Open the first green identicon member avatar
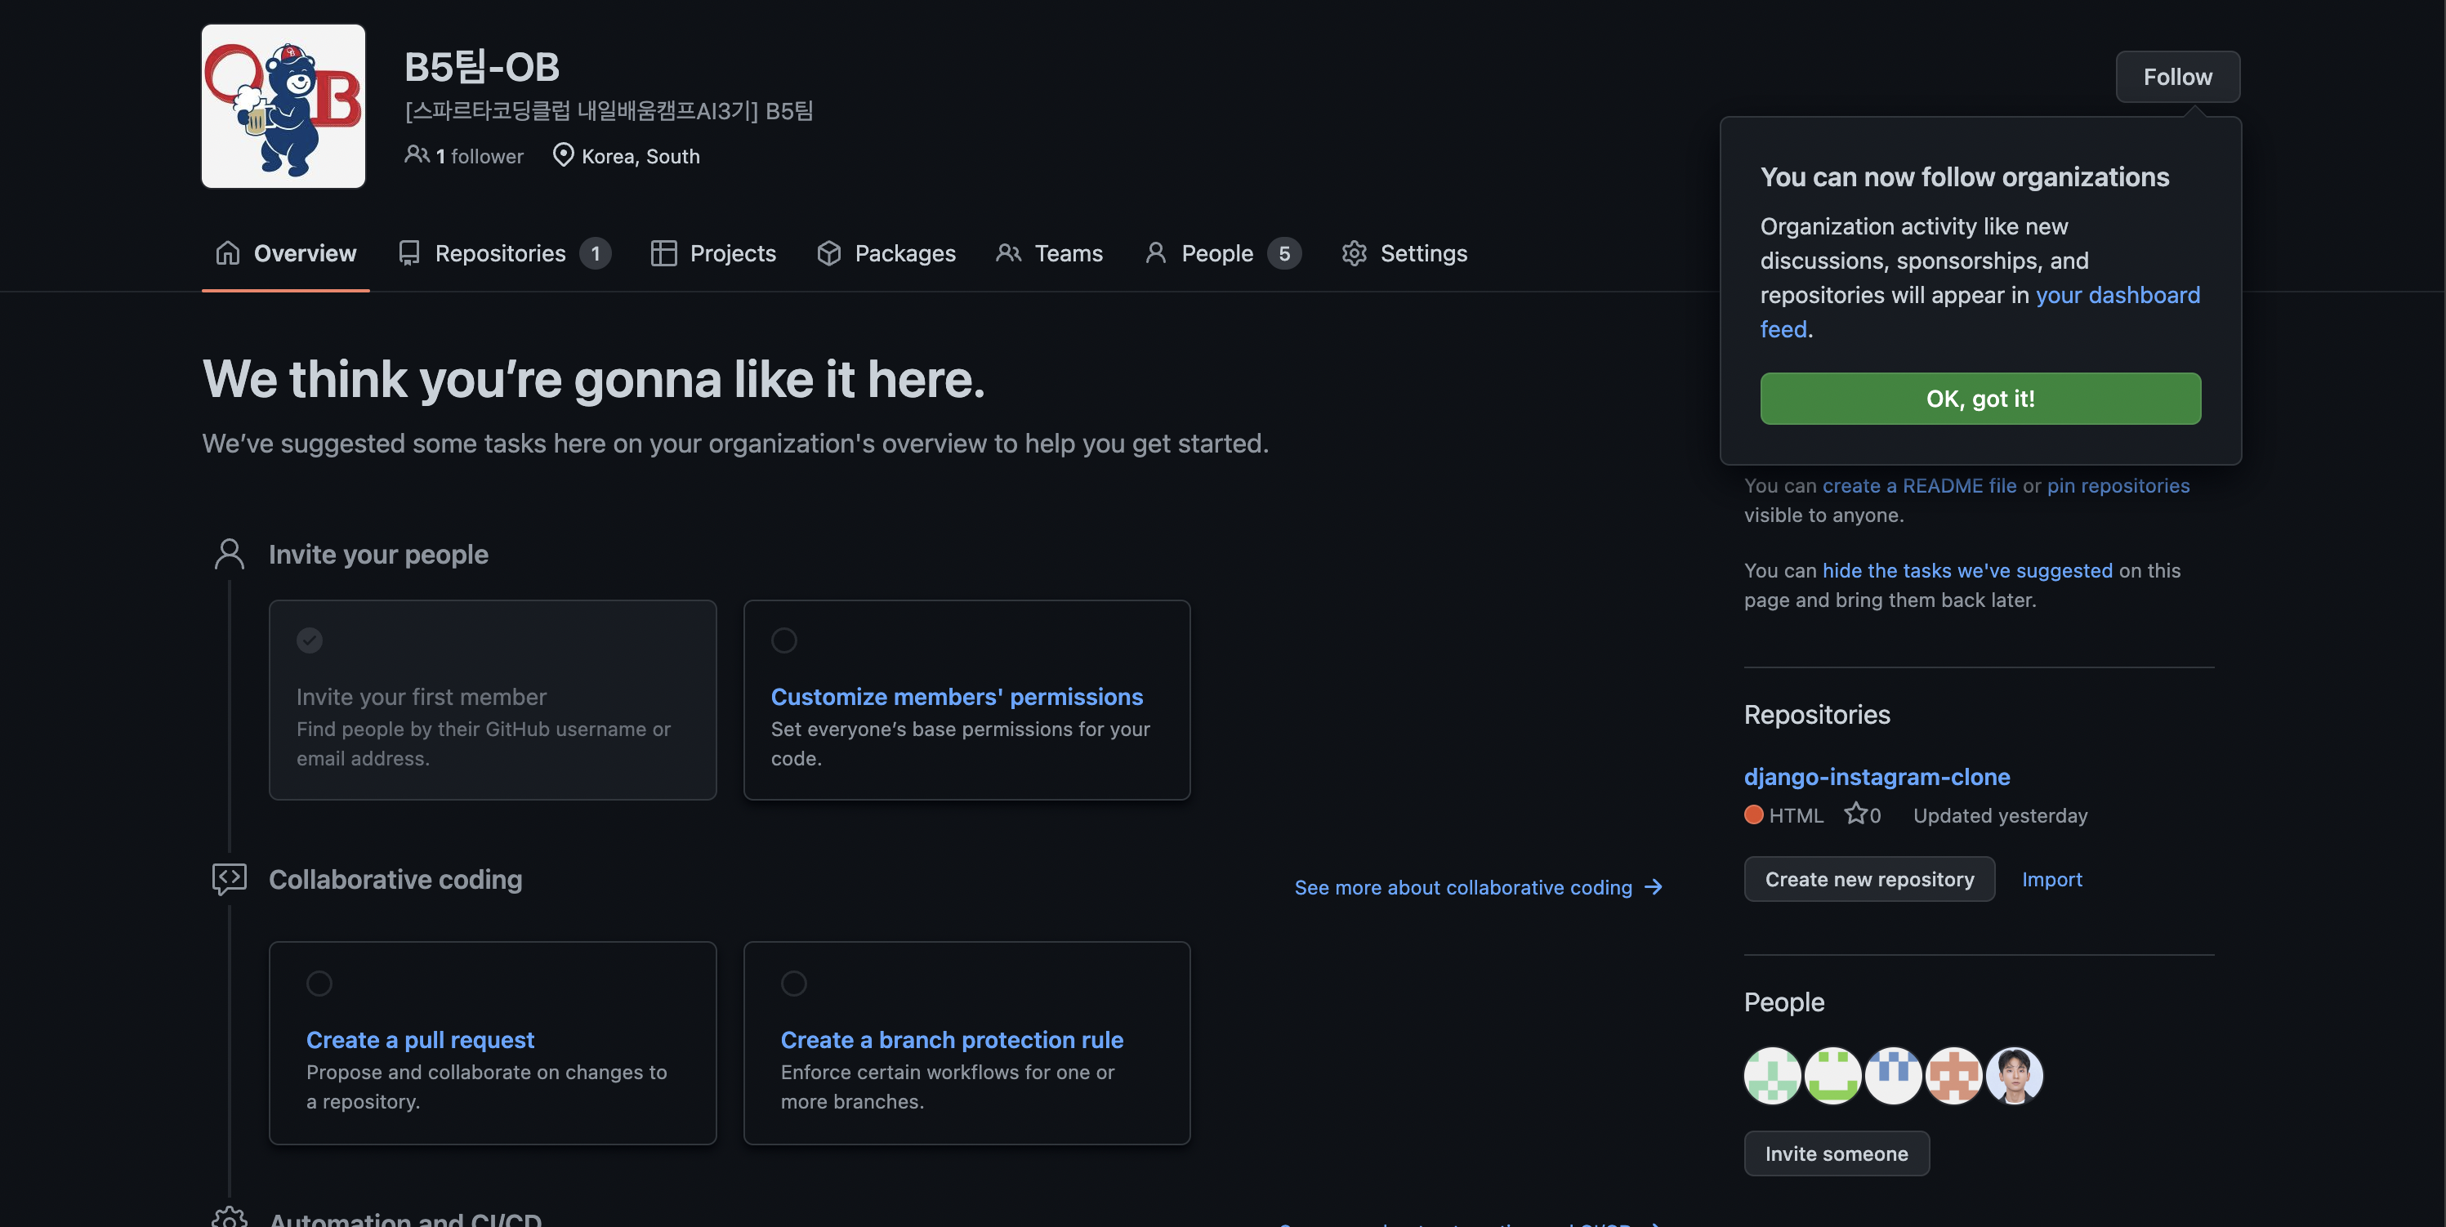 [x=1772, y=1075]
